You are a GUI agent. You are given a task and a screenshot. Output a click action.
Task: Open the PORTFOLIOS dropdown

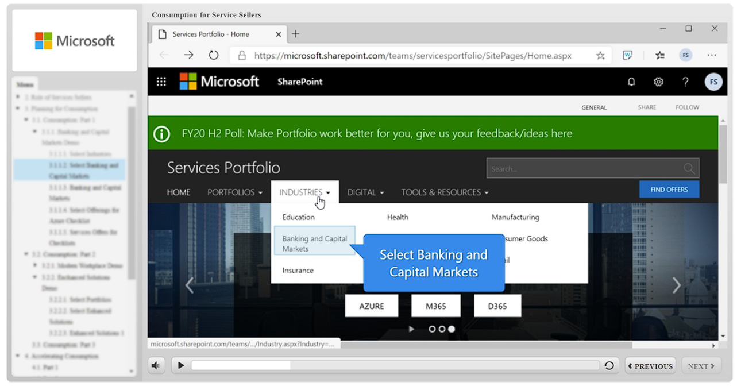tap(235, 192)
